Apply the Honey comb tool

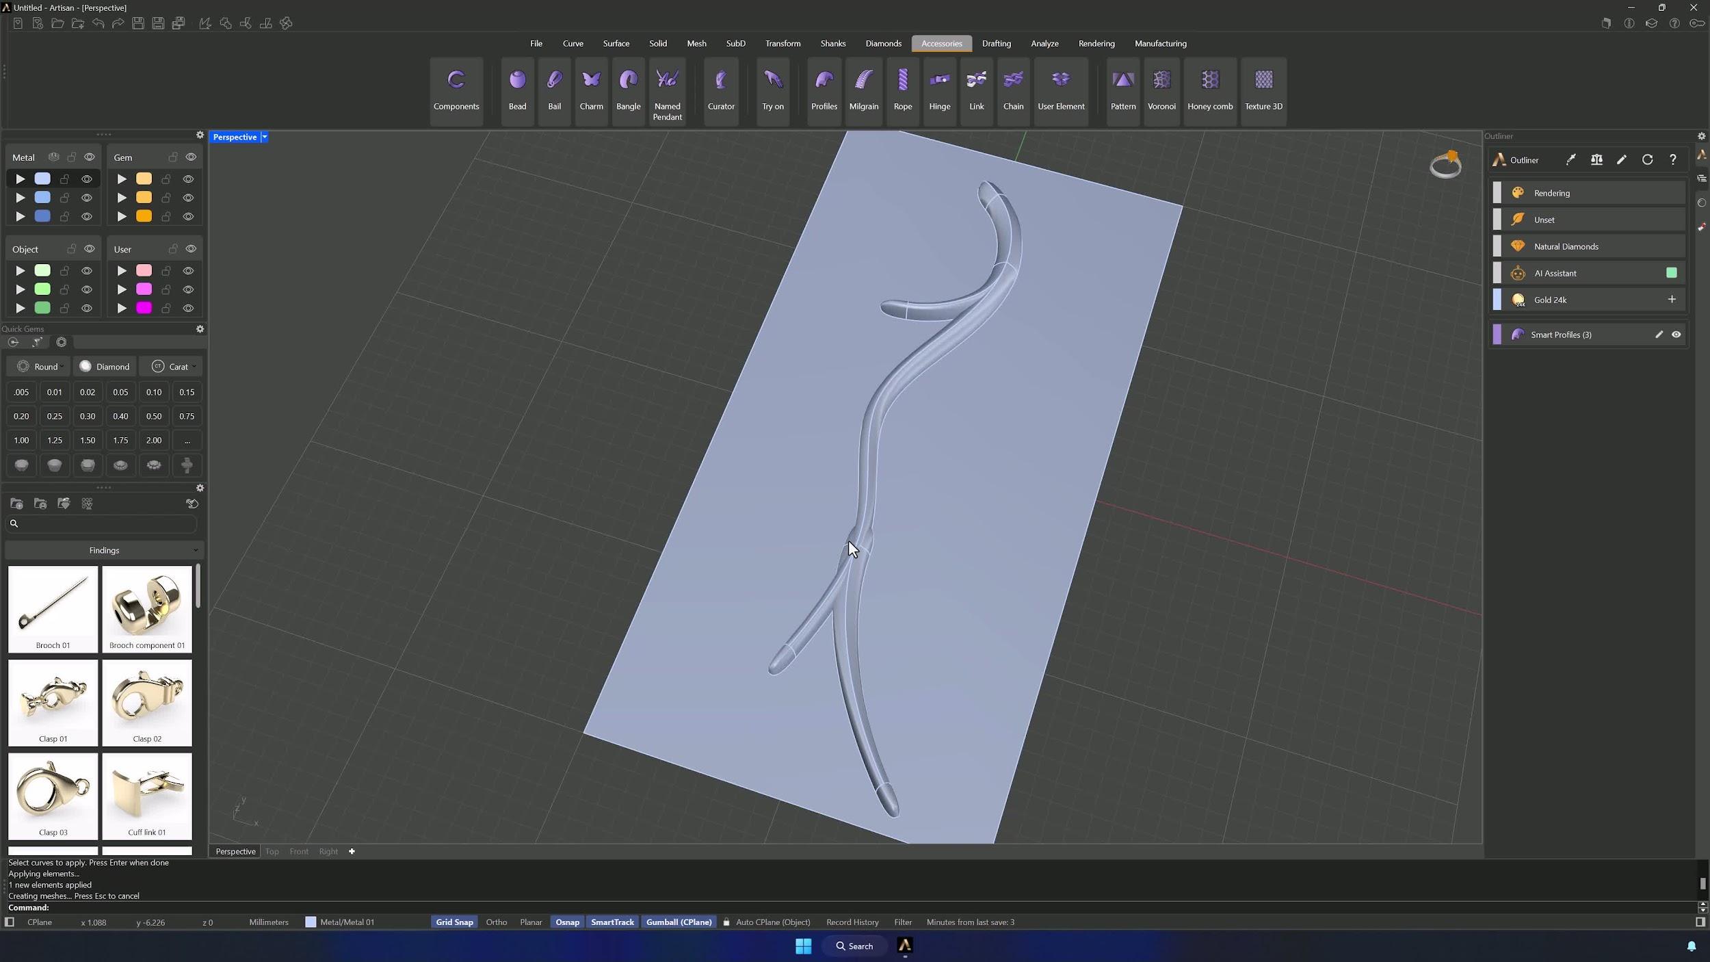pyautogui.click(x=1210, y=91)
